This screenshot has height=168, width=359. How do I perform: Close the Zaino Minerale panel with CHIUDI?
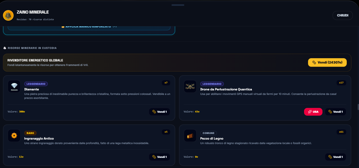point(342,15)
